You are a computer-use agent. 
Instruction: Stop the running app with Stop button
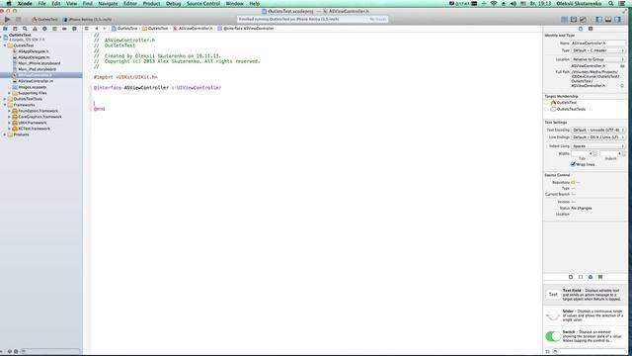point(18,19)
